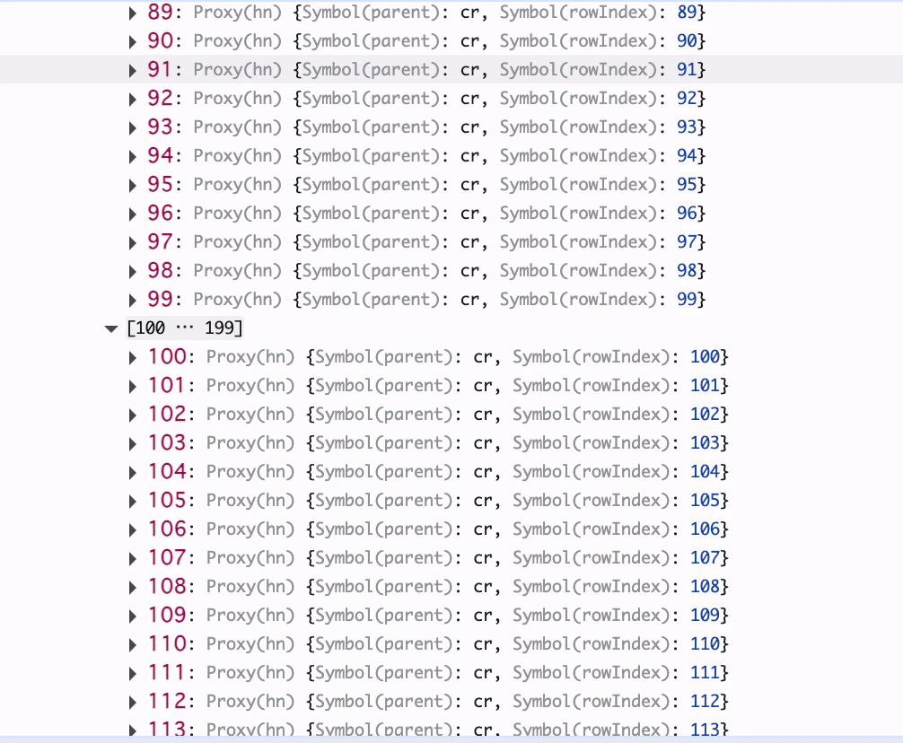Click rowIndex value 98 in row 98
Screen dimensions: 903x743
[687, 271]
